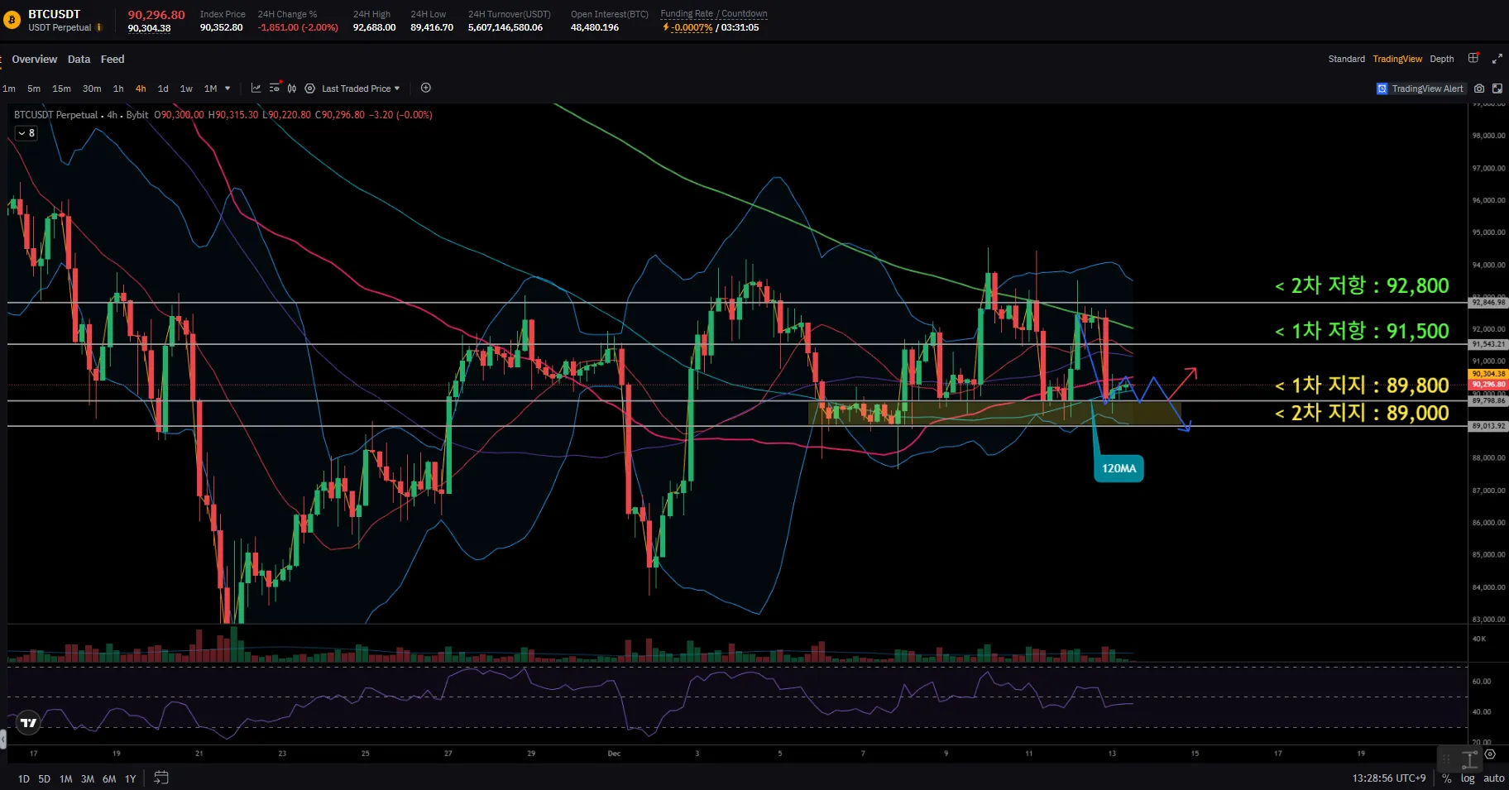Open the chart indicators icon
This screenshot has width=1509, height=790.
coord(256,89)
